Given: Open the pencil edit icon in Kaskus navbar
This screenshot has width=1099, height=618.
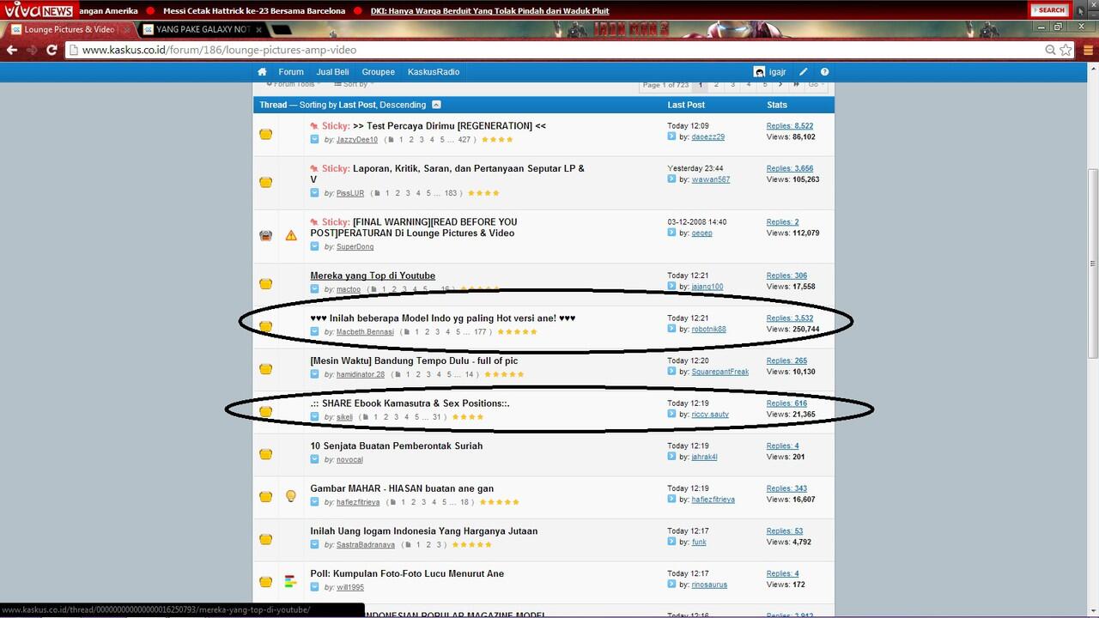Looking at the screenshot, I should [804, 72].
